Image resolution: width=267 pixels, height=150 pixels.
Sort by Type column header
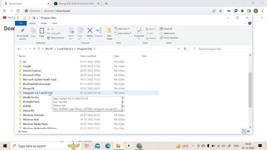(x=116, y=56)
